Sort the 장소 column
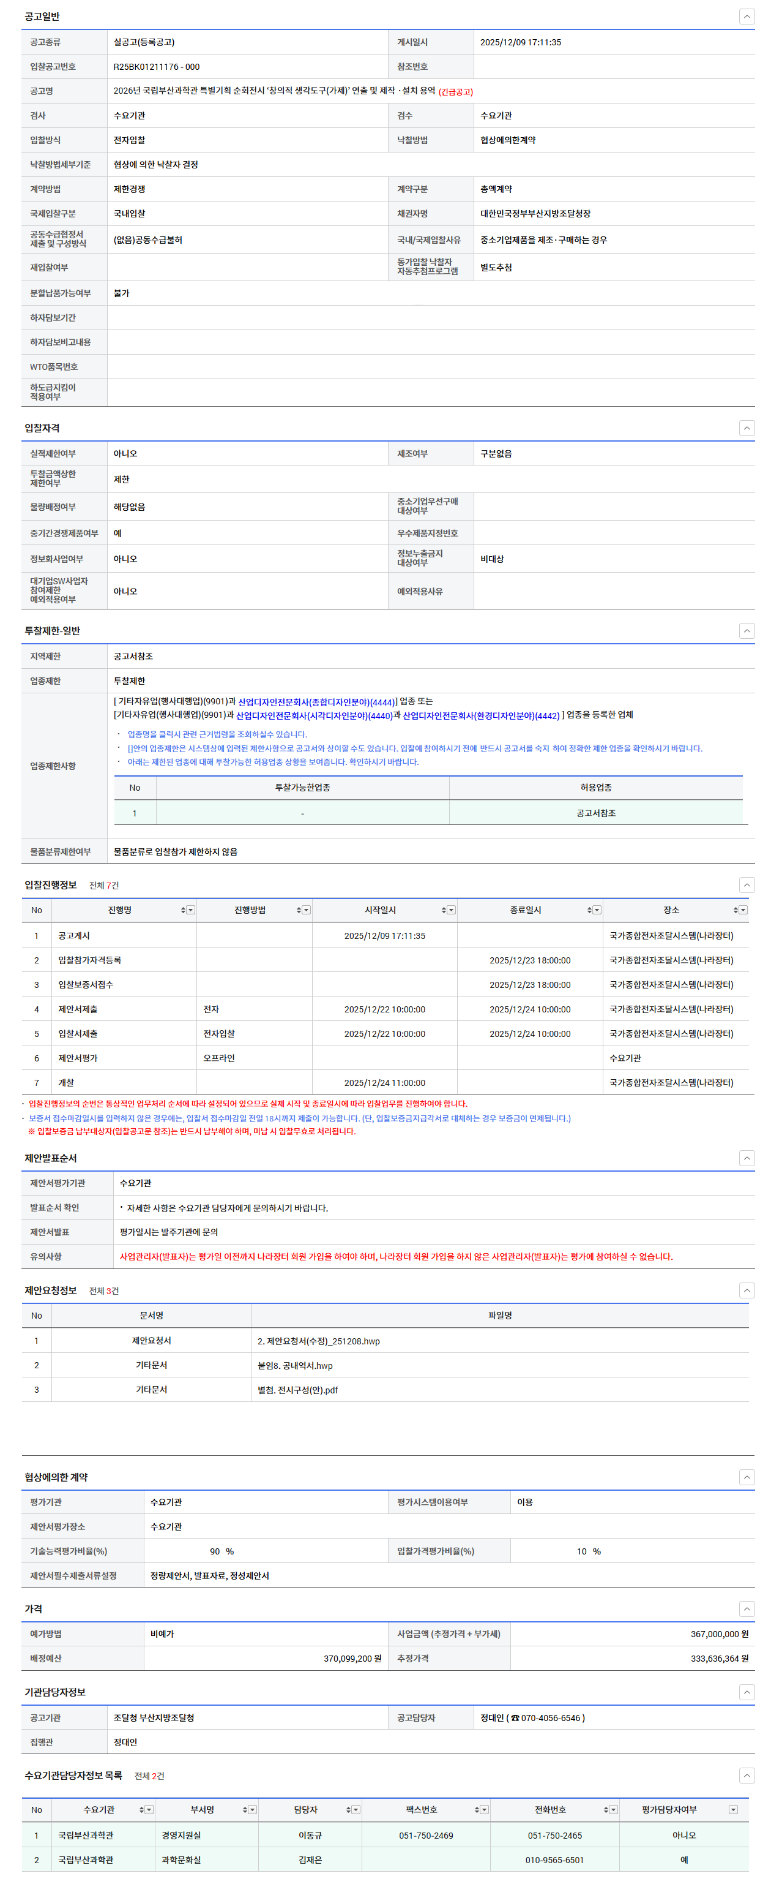Viewport: 771px width, 1895px height. [735, 910]
